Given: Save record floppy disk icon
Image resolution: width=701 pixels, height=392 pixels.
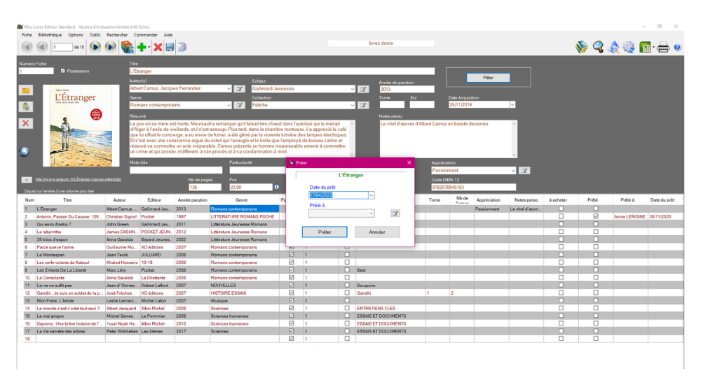Looking at the screenshot, I should [170, 47].
